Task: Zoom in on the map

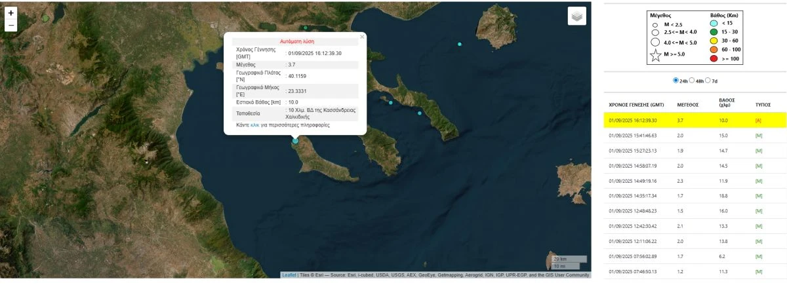Action: [x=10, y=12]
